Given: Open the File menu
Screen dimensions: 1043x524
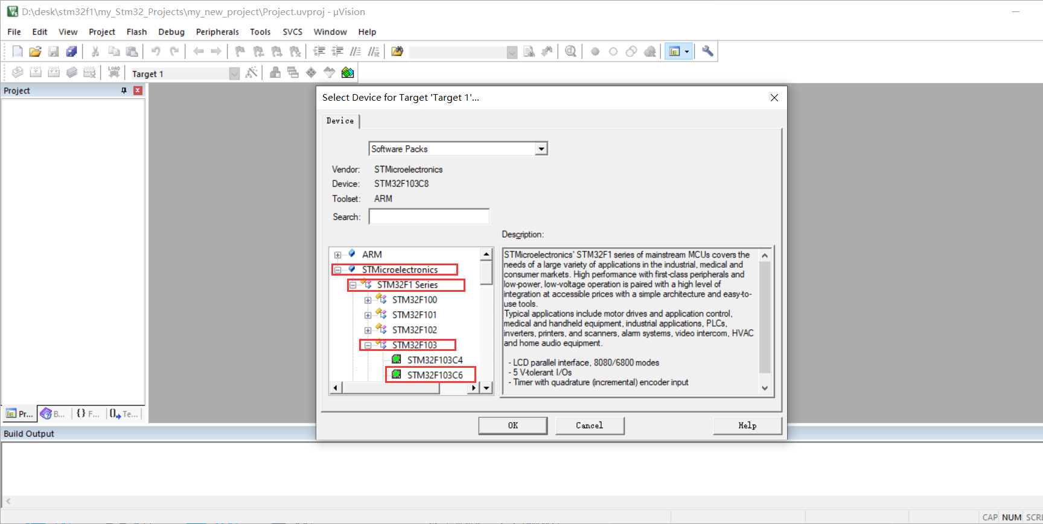Looking at the screenshot, I should pos(14,32).
